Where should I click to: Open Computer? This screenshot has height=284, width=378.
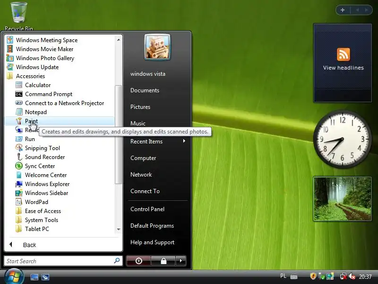pos(143,158)
